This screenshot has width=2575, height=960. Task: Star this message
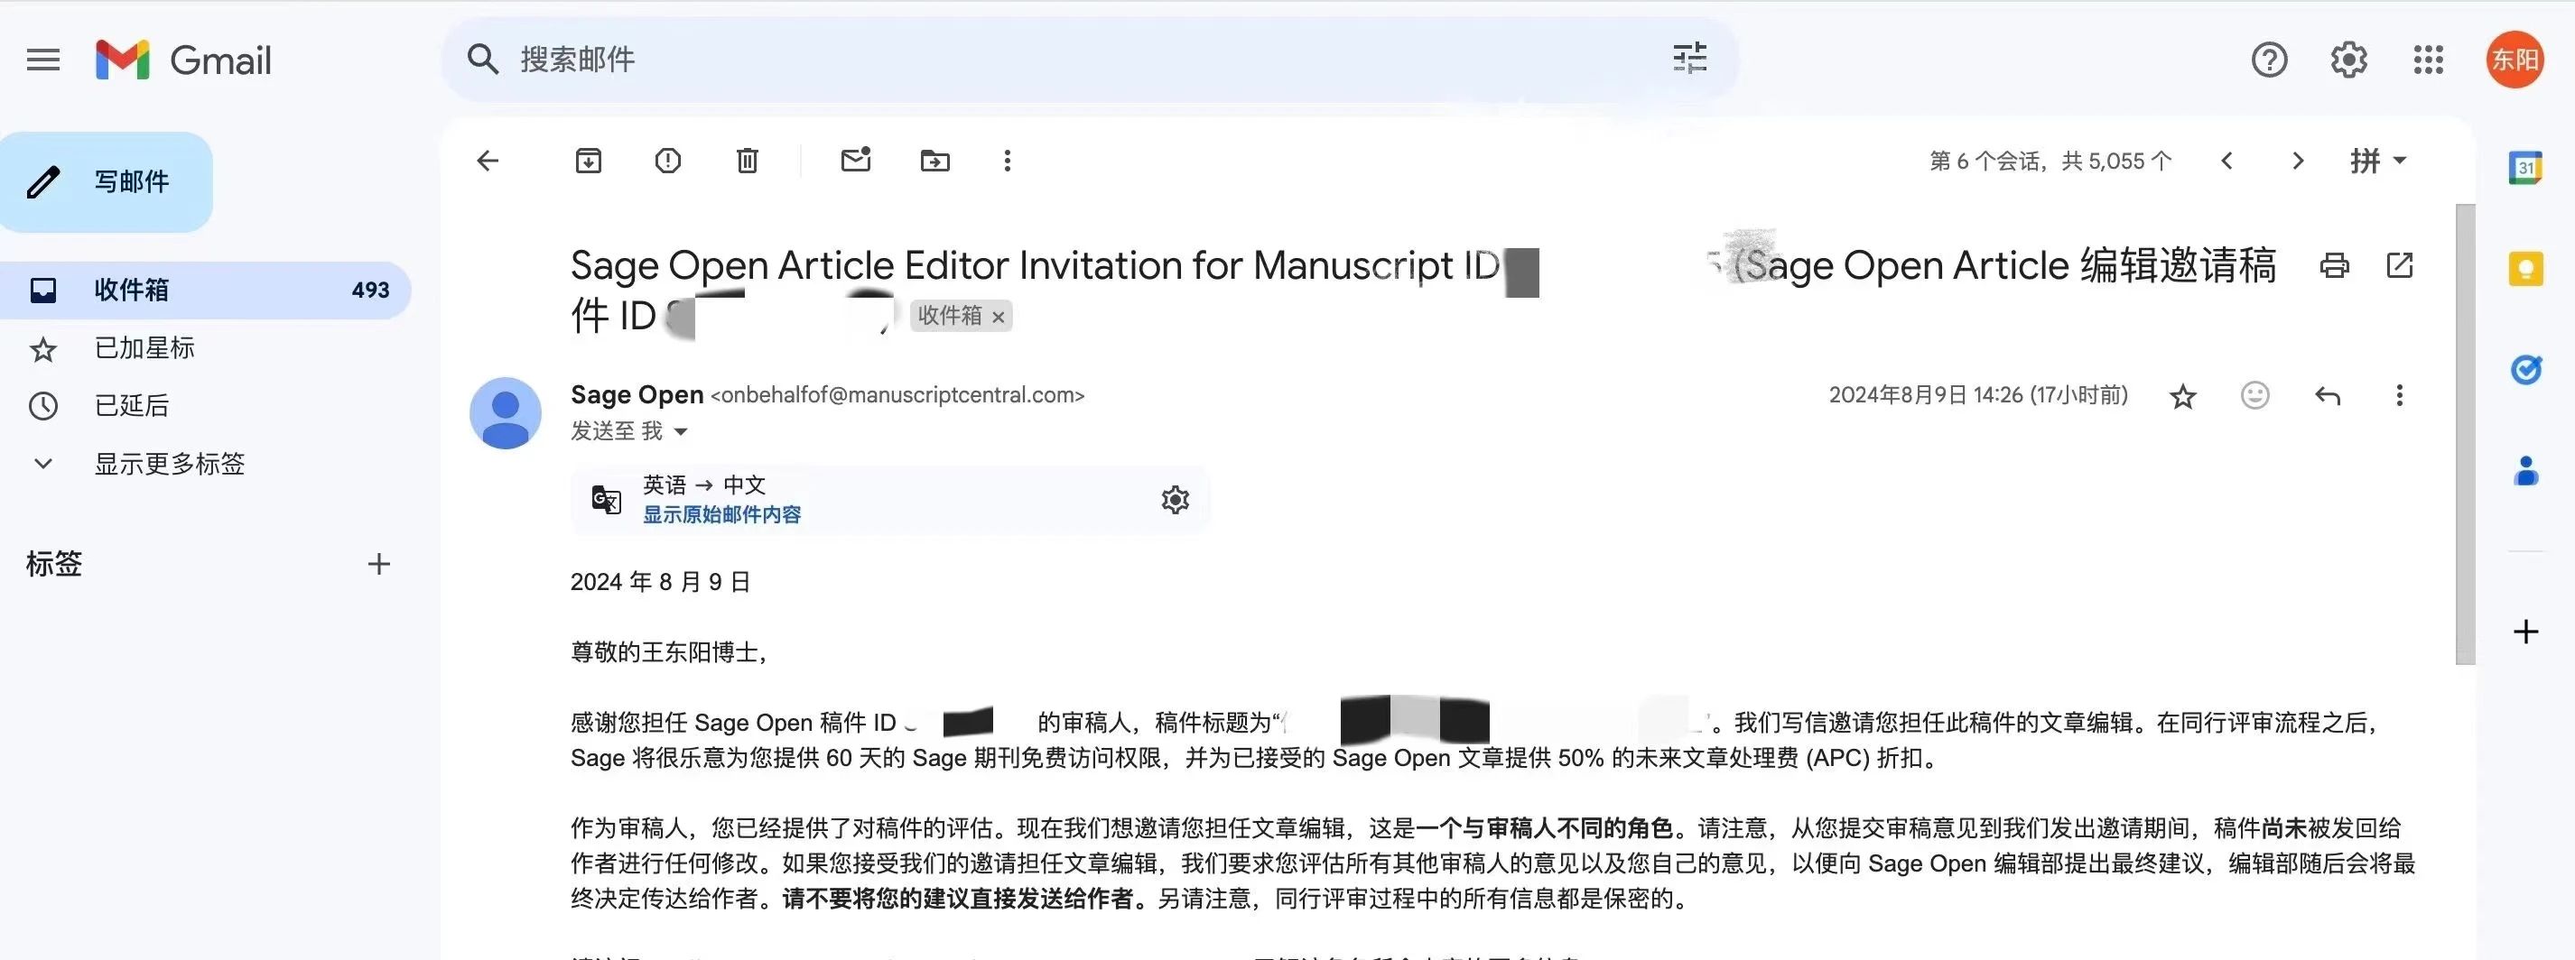pyautogui.click(x=2183, y=397)
